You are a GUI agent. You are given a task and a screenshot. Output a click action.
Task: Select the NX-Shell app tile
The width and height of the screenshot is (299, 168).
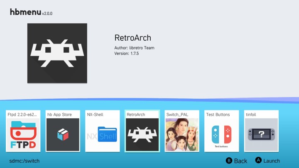pyautogui.click(x=103, y=131)
